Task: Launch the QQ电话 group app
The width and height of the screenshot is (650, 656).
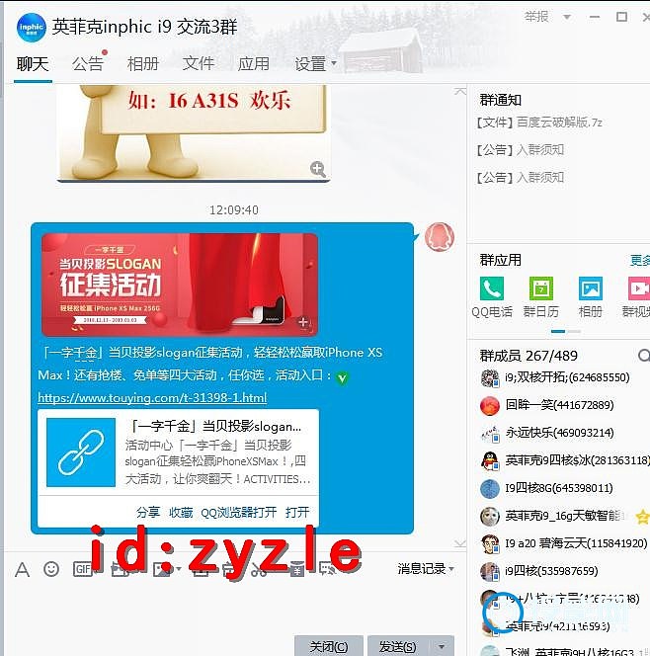Action: coord(492,297)
